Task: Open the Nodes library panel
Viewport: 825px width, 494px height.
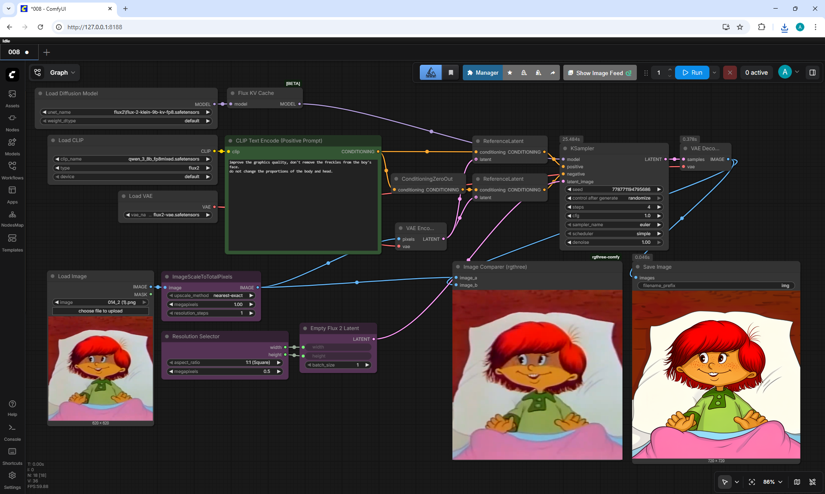Action: [12, 123]
